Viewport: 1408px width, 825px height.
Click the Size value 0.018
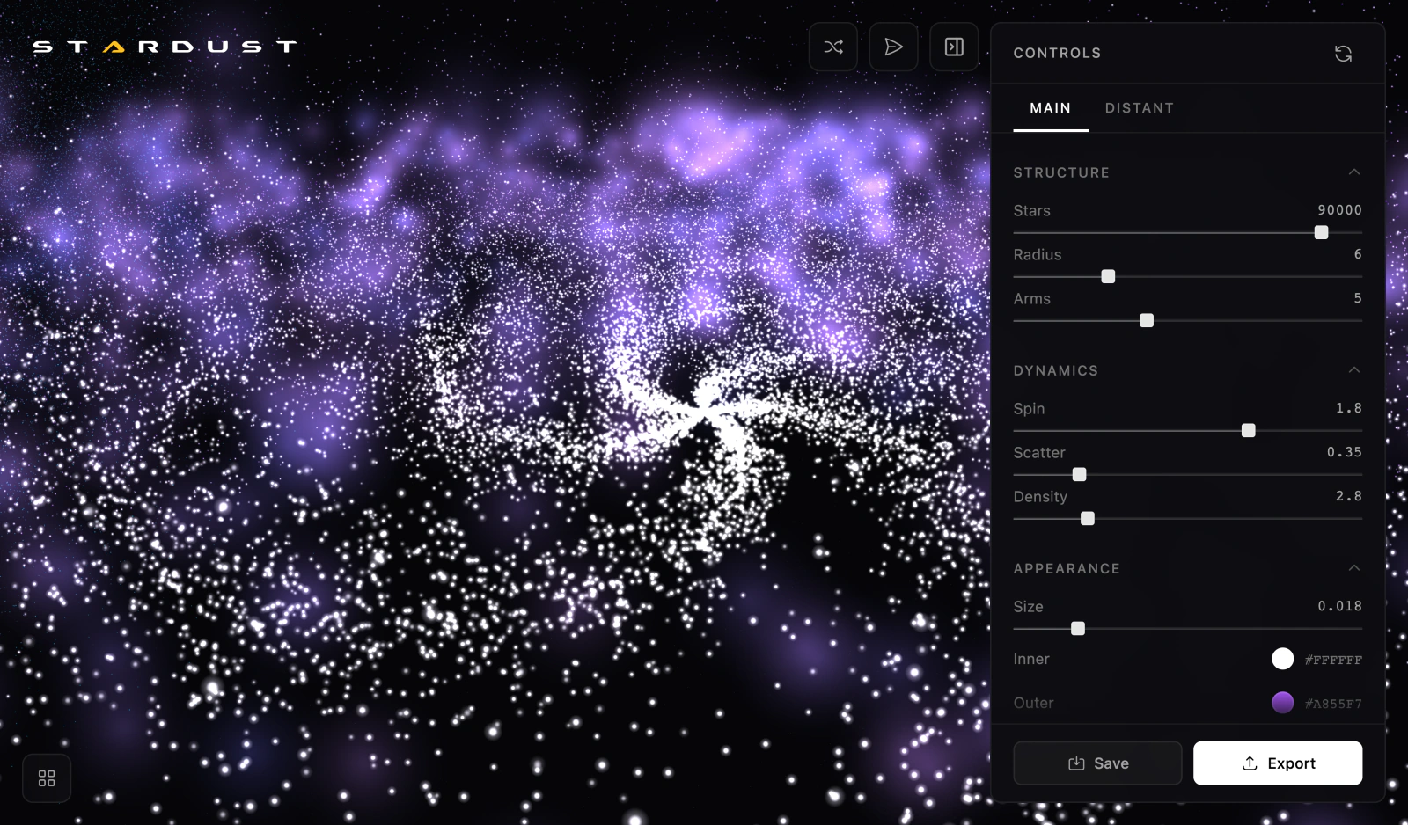tap(1340, 606)
